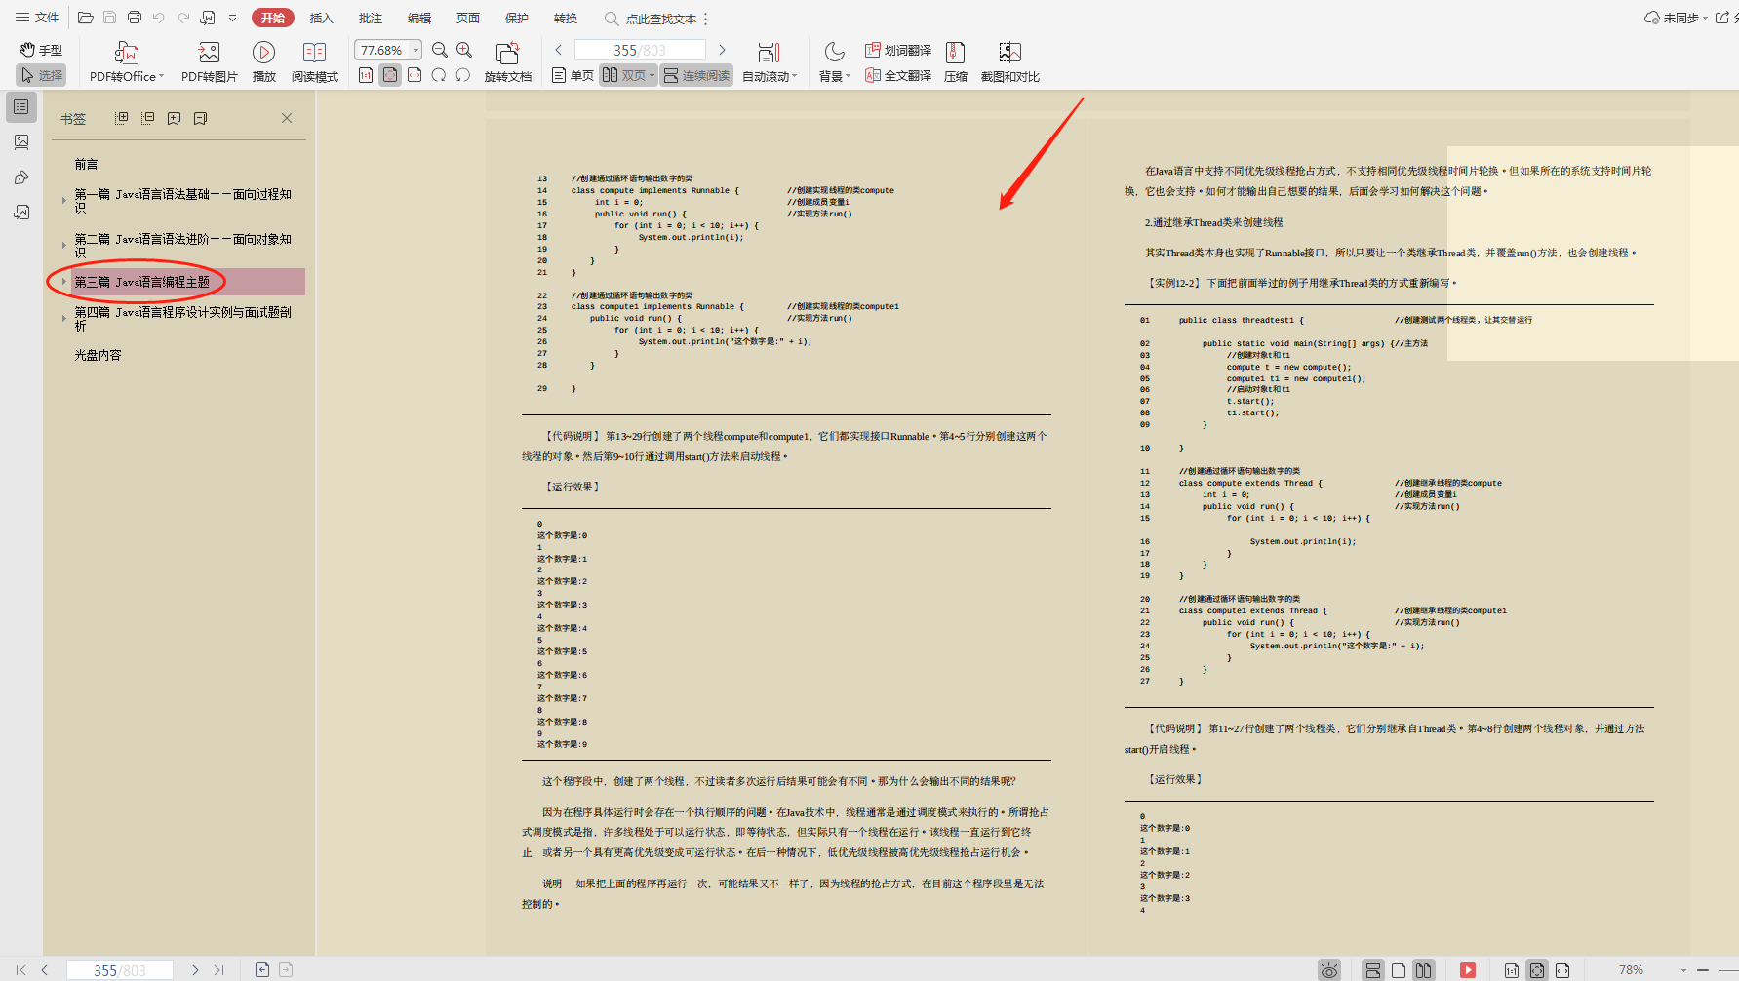Viewport: 1739px width, 981px height.
Task: Click the Open file folder icon
Action: pyautogui.click(x=86, y=18)
